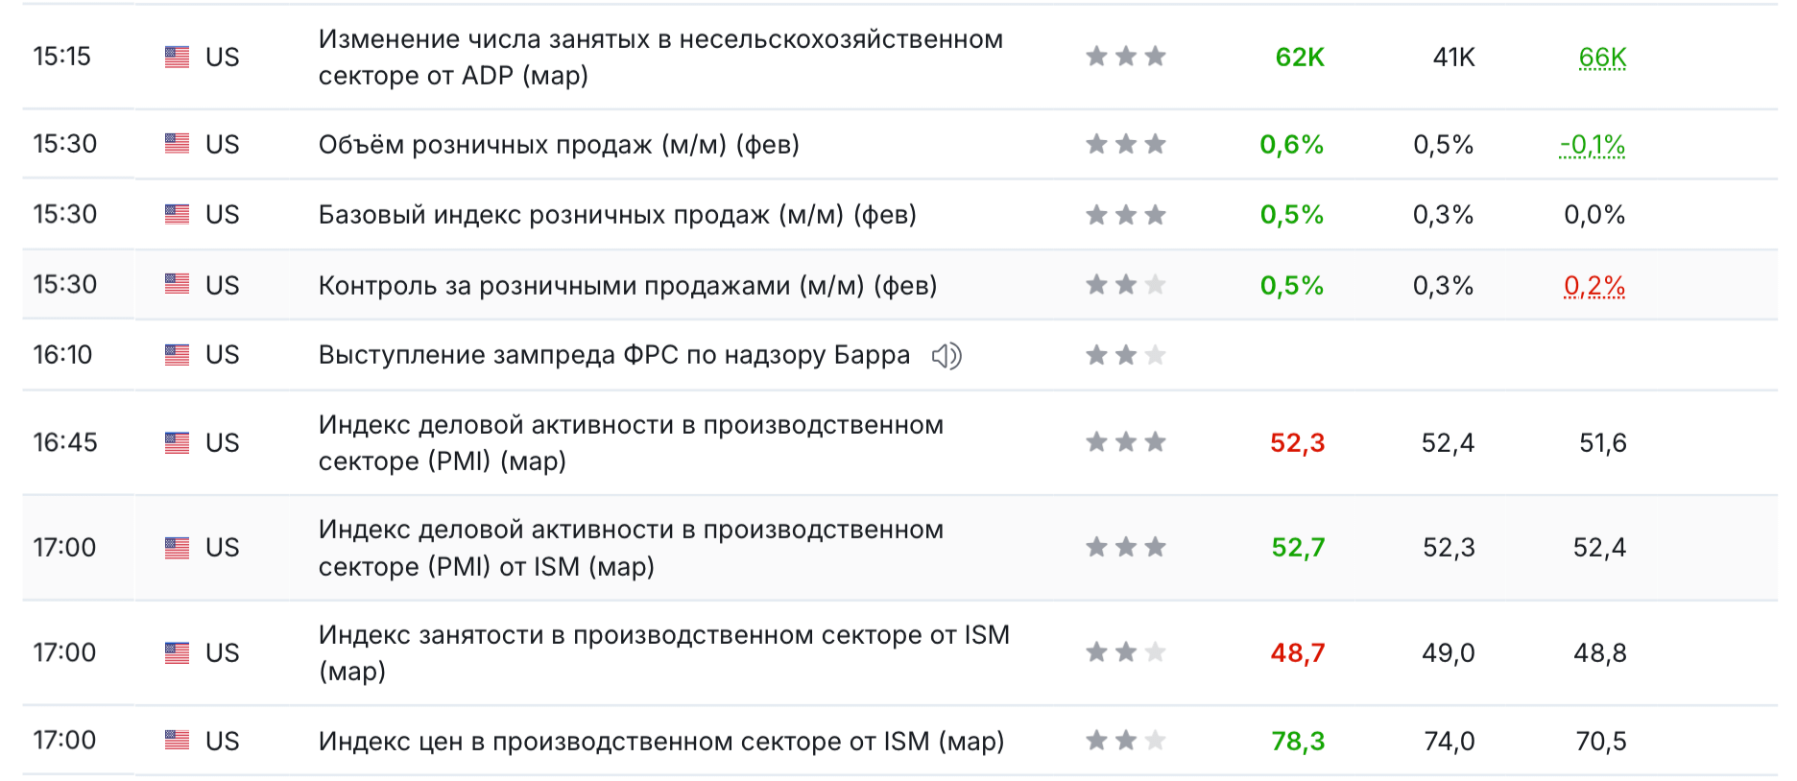Click revised previous value -0,1%
Image resolution: width=1797 pixels, height=781 pixels.
1592,145
